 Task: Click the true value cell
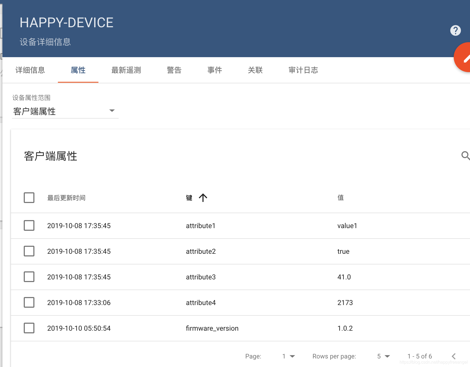[343, 251]
